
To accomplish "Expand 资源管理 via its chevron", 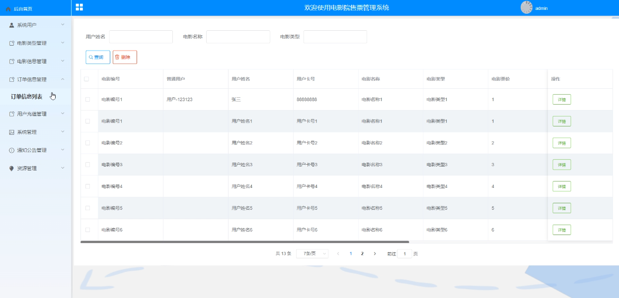I will (63, 168).
